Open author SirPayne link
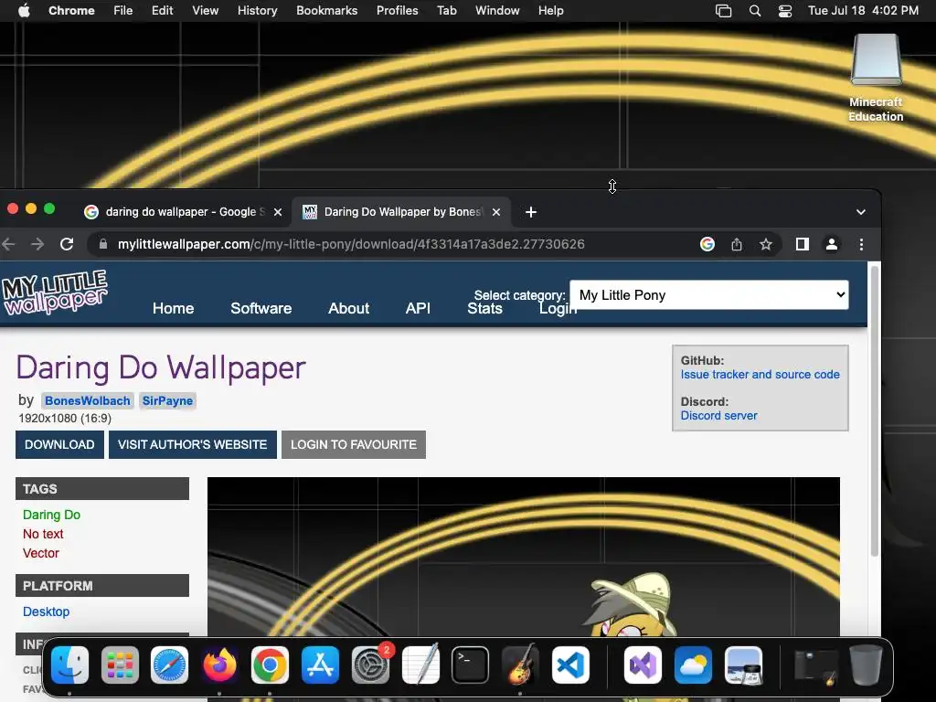The width and height of the screenshot is (936, 702). [x=167, y=400]
